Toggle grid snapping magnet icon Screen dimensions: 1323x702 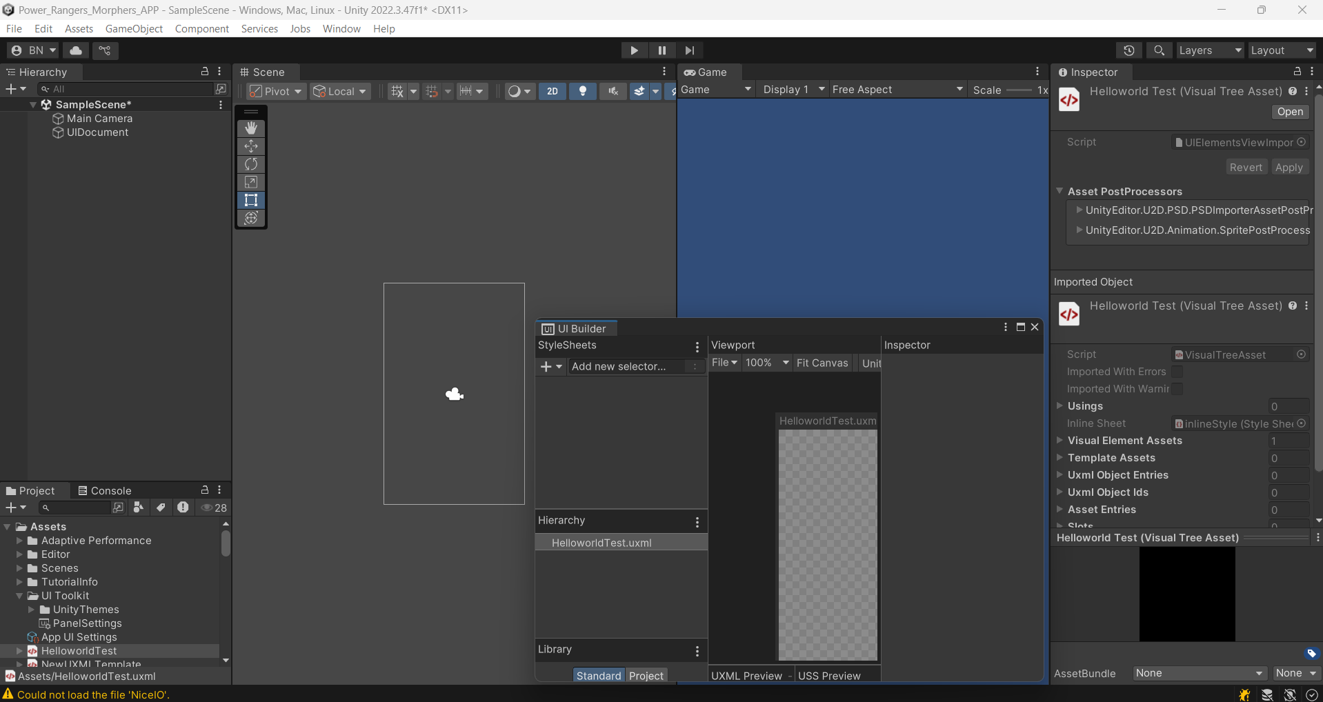coord(432,91)
